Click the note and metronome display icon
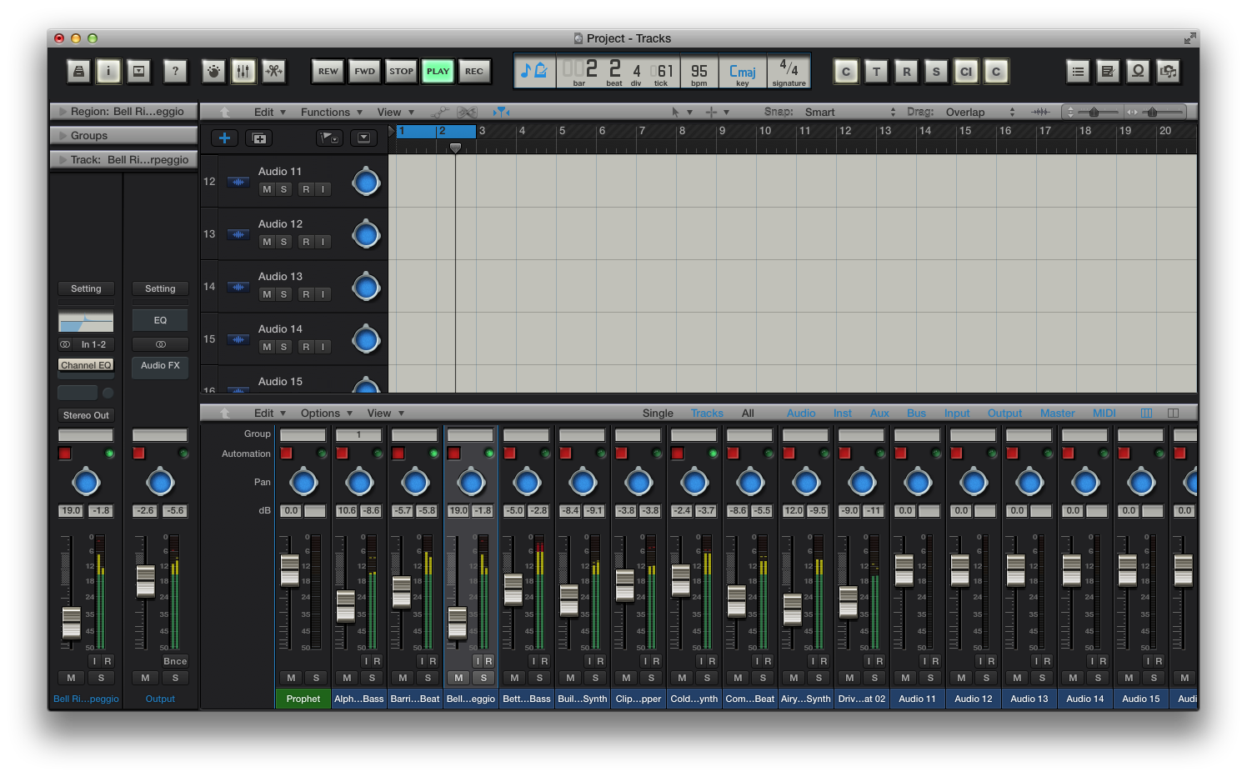This screenshot has height=777, width=1247. pos(534,72)
